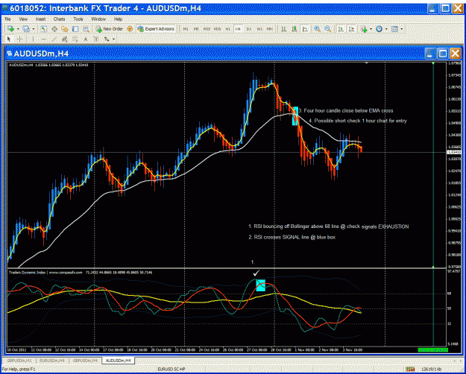
Task: Select the AUDUSDm,H4 chart tab
Action: pyautogui.click(x=118, y=361)
